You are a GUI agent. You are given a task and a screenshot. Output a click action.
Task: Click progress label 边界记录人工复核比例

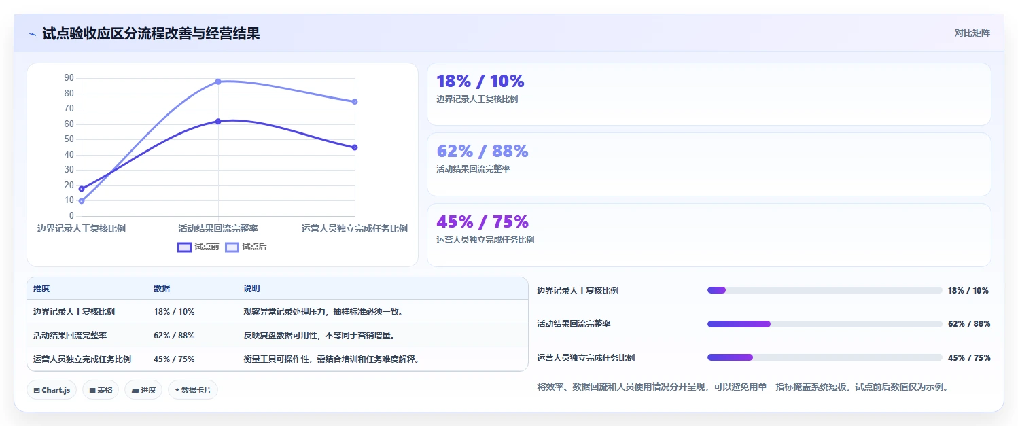[578, 290]
